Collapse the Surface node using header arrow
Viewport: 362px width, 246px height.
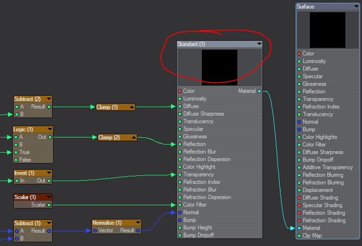(x=356, y=7)
